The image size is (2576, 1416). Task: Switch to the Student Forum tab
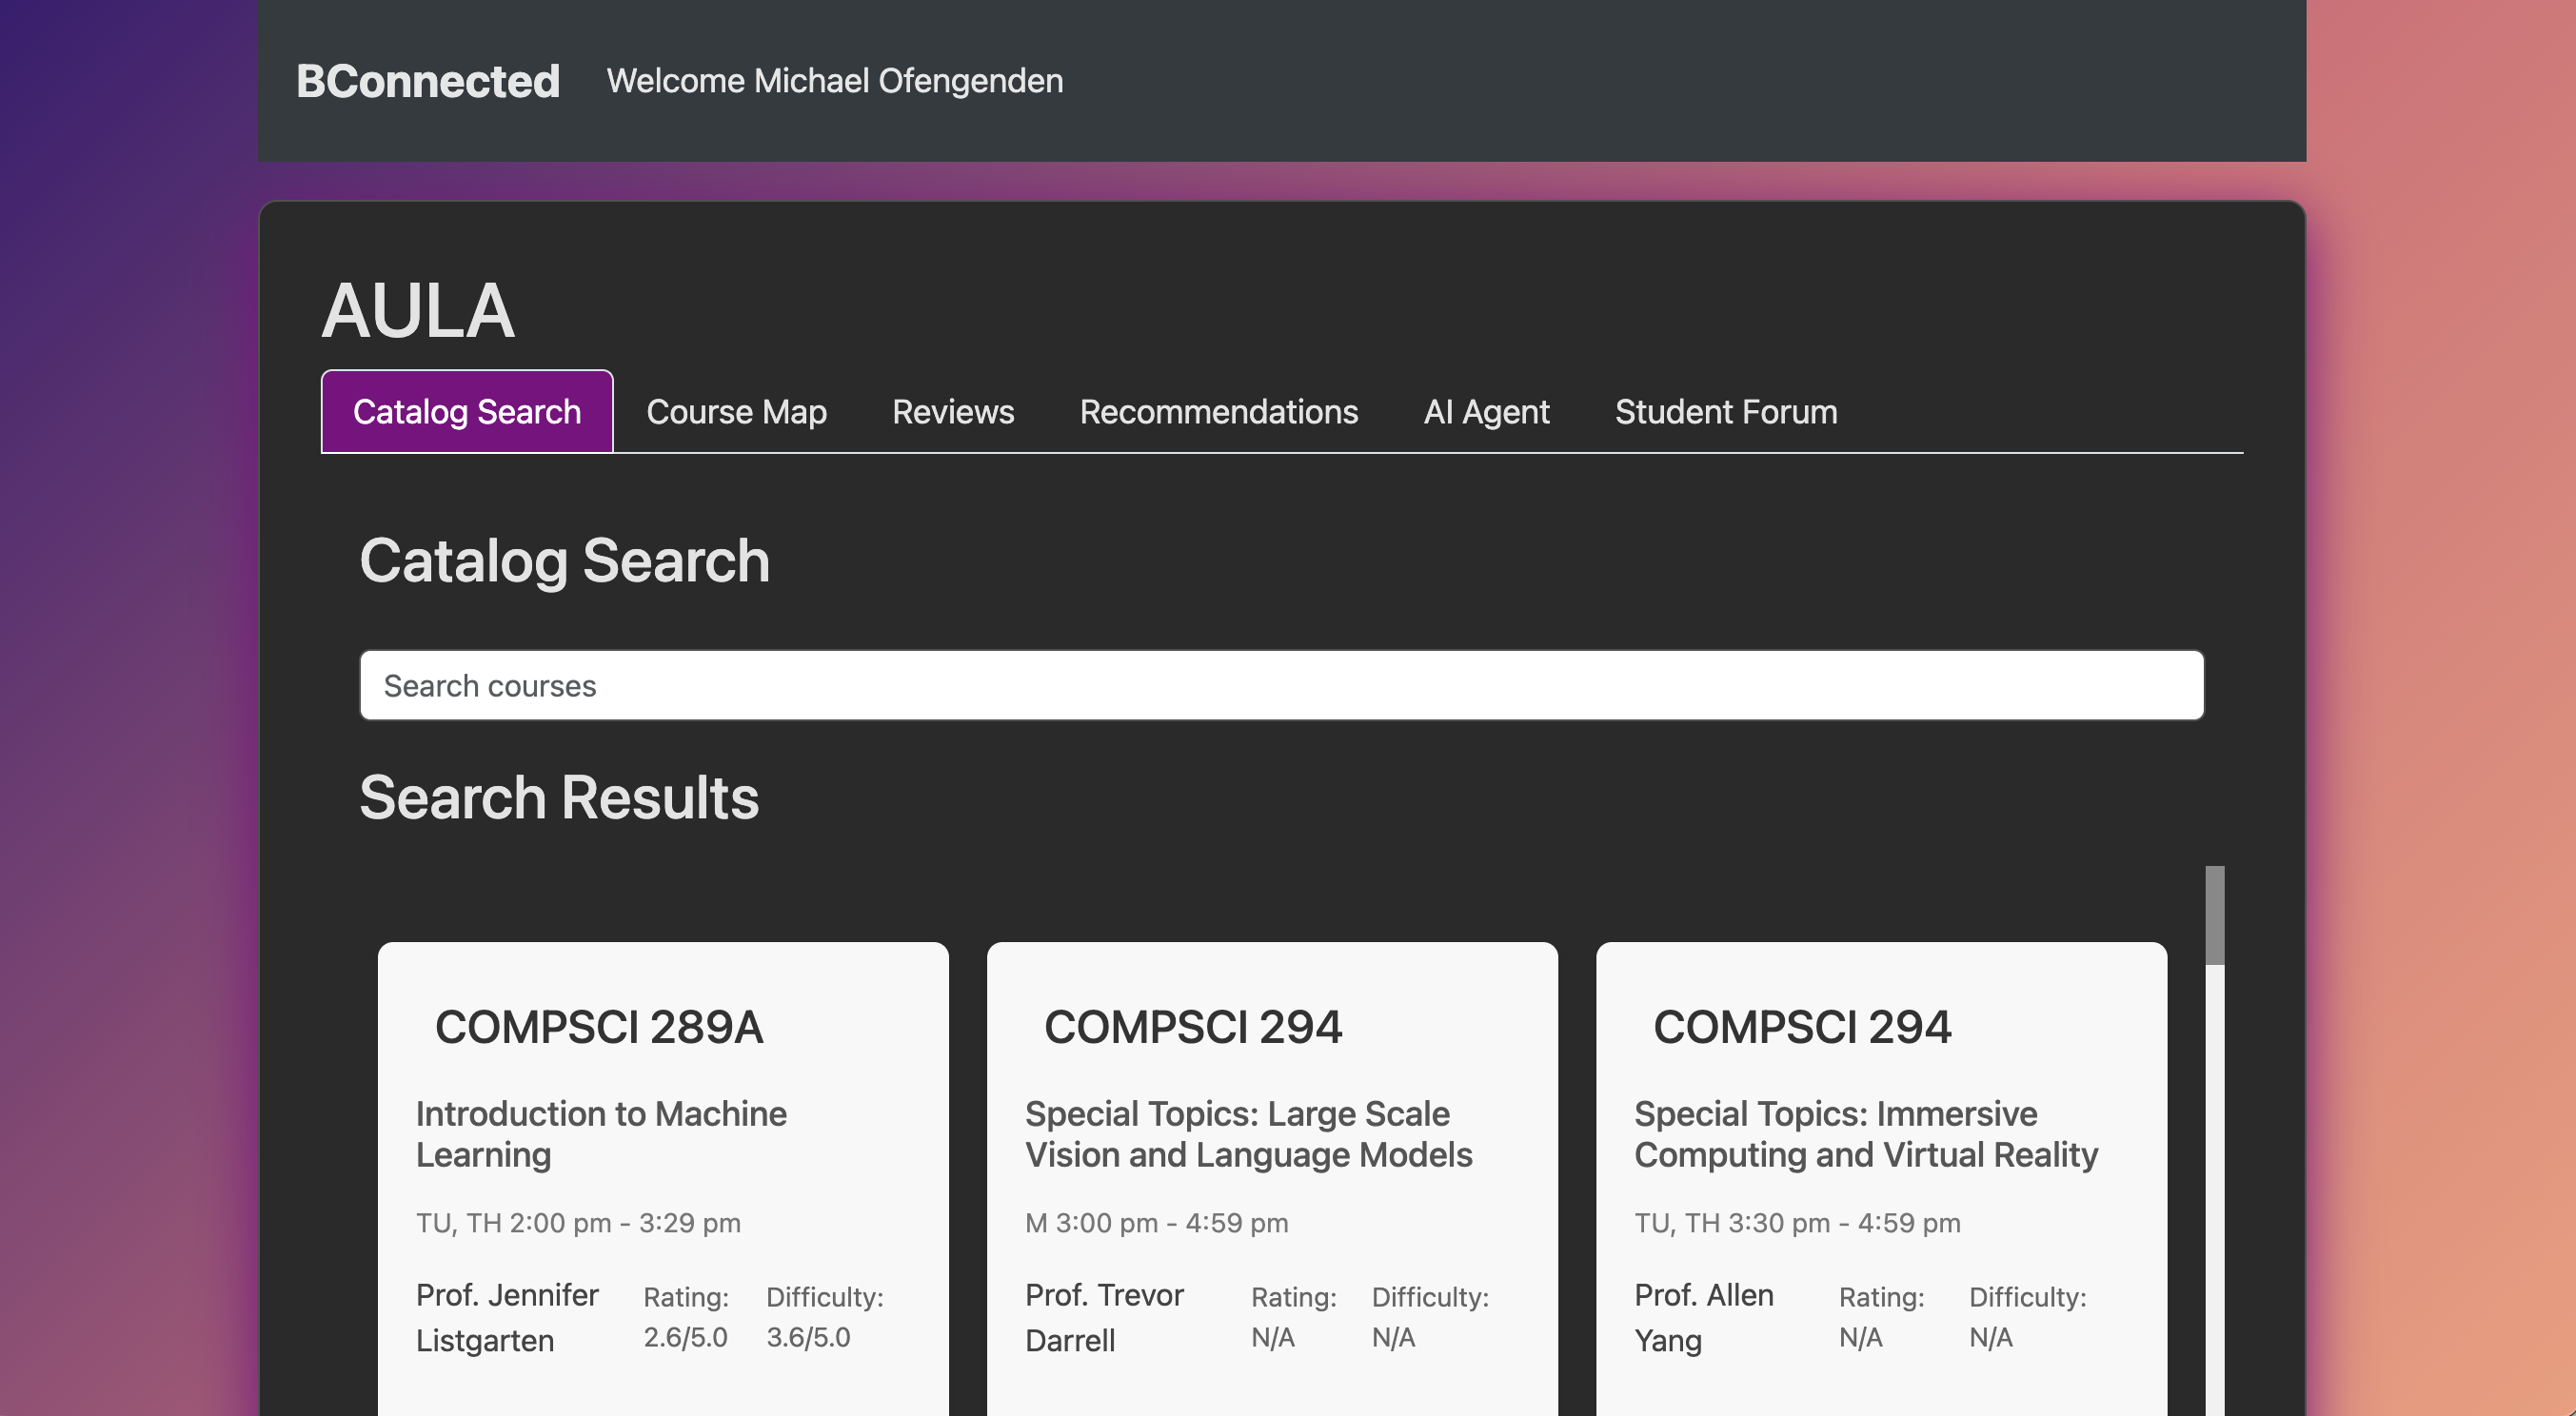pos(1725,412)
